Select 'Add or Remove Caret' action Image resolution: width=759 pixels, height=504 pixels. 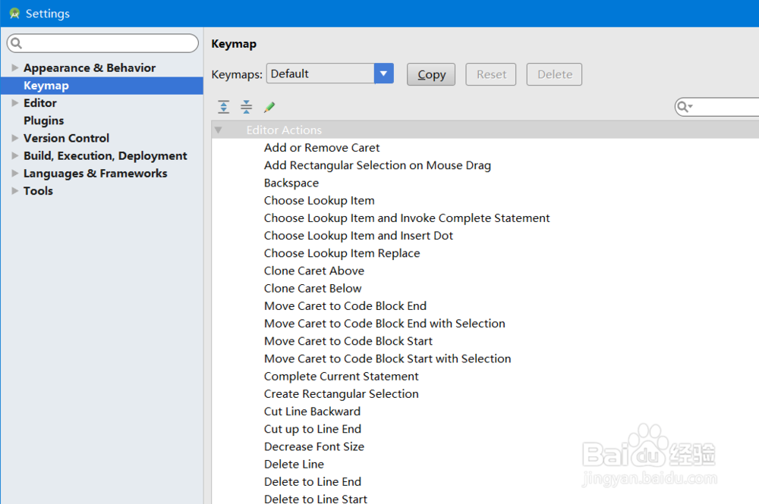pyautogui.click(x=322, y=147)
